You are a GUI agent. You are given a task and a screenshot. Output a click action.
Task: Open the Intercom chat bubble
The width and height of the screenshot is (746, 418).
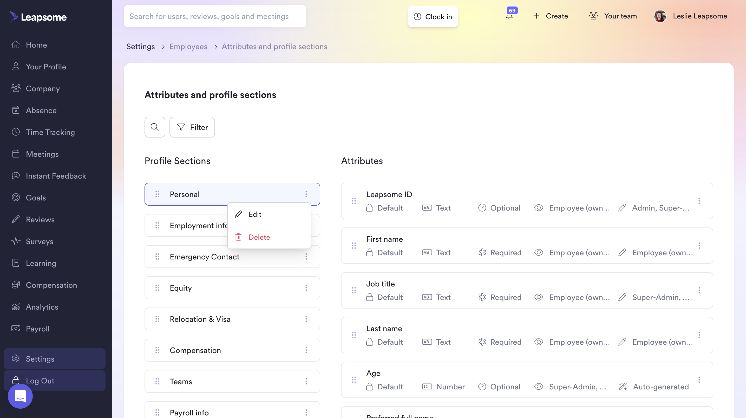point(20,396)
